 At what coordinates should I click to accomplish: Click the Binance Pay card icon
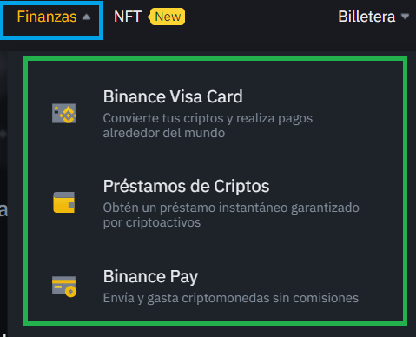point(64,287)
